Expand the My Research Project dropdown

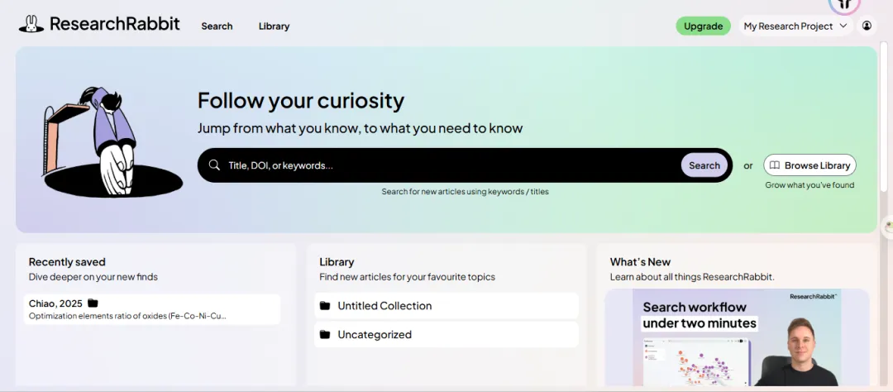pos(795,26)
